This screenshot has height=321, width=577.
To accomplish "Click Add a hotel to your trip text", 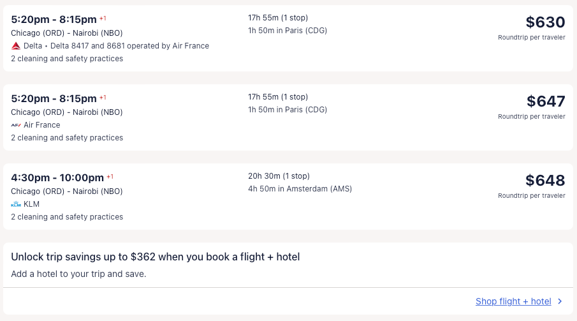I will click(78, 274).
